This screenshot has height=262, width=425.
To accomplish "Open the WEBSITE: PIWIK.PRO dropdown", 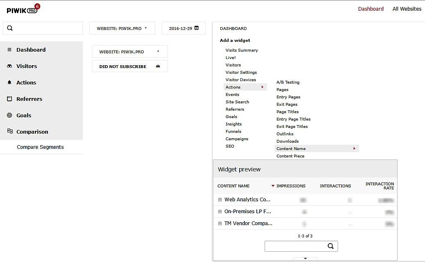I will pyautogui.click(x=122, y=28).
